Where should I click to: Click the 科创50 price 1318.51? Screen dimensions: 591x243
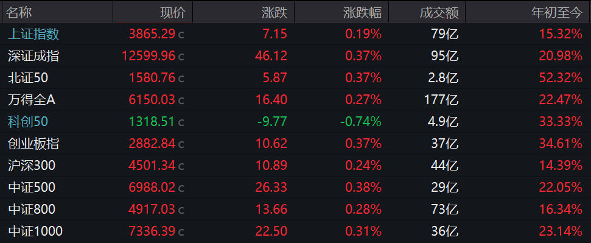click(x=152, y=122)
